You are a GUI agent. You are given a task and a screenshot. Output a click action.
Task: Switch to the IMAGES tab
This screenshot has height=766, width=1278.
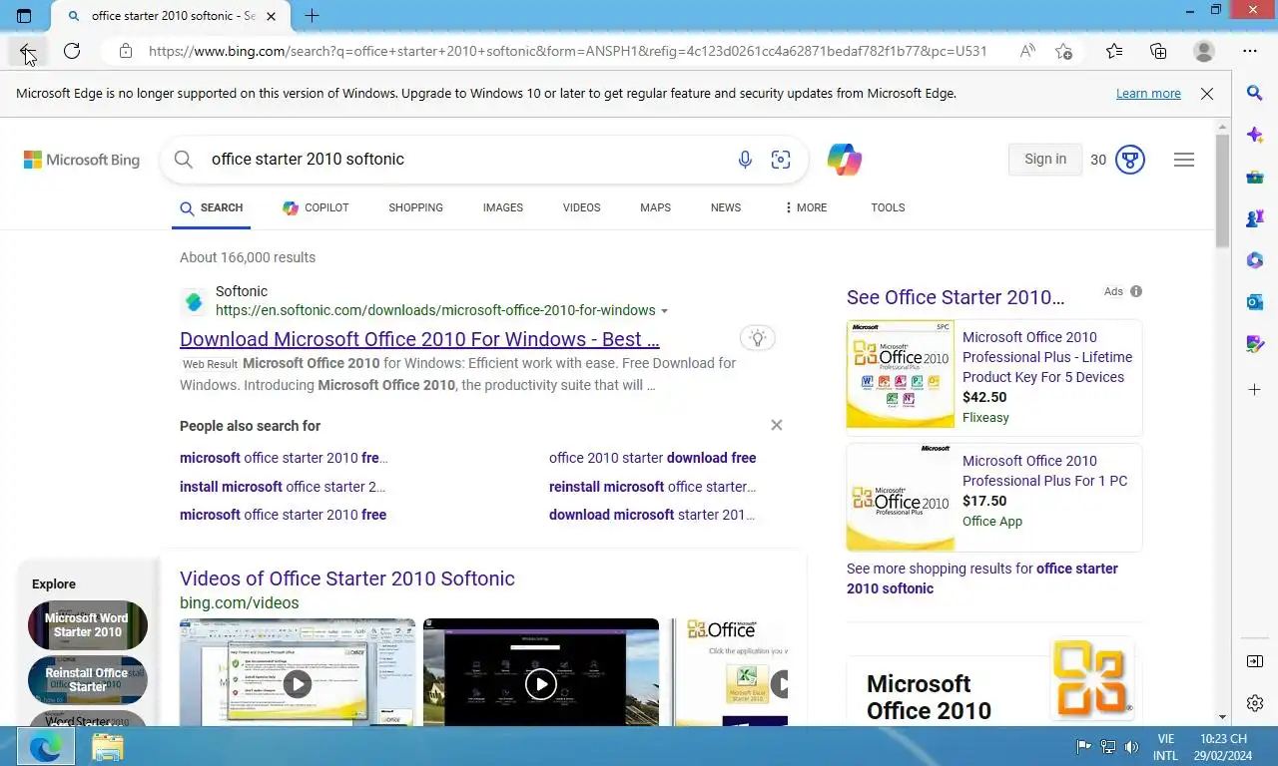pos(503,207)
